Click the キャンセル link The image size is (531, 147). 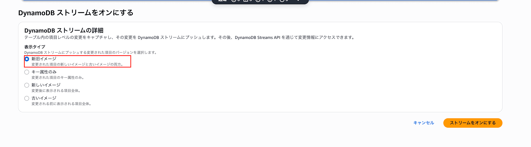tap(423, 123)
